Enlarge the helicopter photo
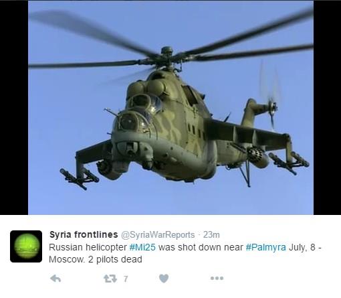This screenshot has width=341, height=298. coord(170,108)
